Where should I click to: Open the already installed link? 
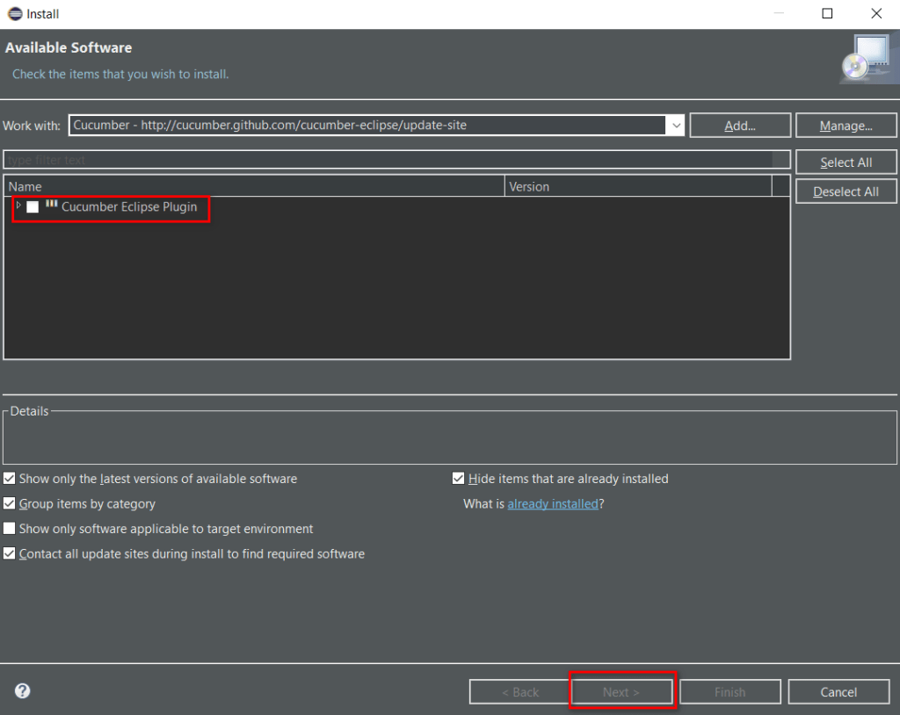pyautogui.click(x=552, y=504)
